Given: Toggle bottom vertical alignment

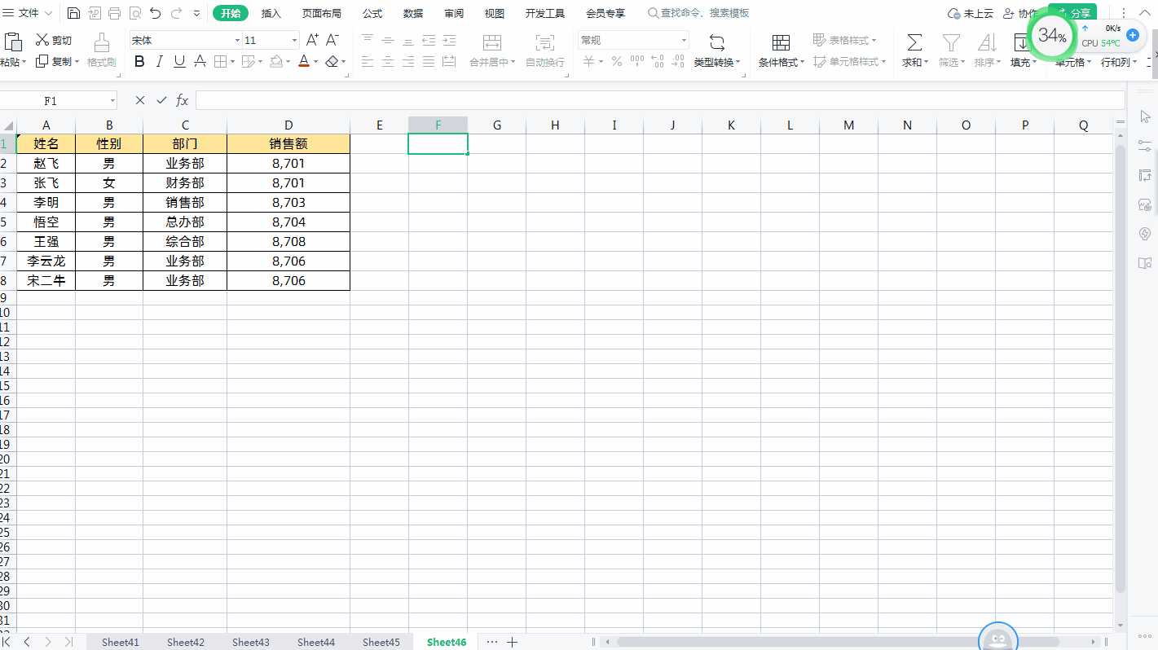Looking at the screenshot, I should [408, 40].
